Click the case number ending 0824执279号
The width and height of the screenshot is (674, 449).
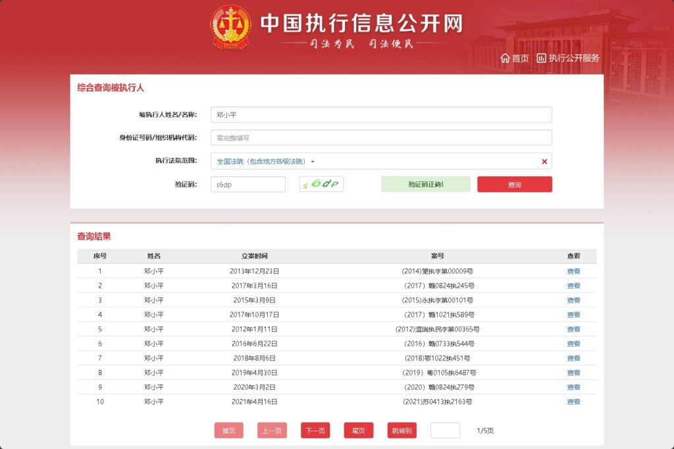coord(439,387)
